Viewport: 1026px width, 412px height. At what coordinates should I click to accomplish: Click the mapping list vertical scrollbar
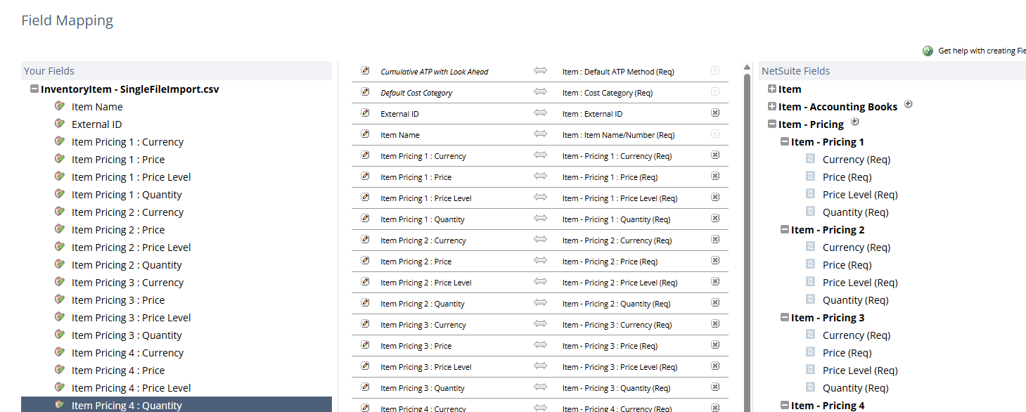pos(747,243)
